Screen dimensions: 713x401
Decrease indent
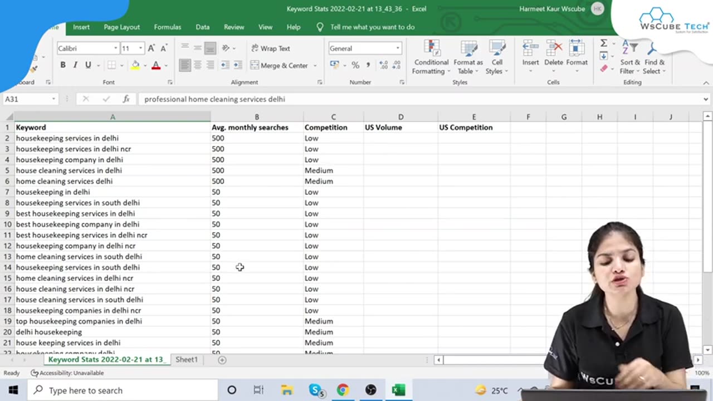pos(225,65)
